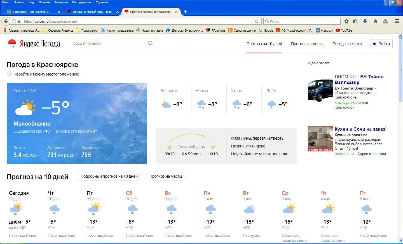This screenshot has height=244, width=403.
Task: Open the Вид menu
Action: pos(31,2)
